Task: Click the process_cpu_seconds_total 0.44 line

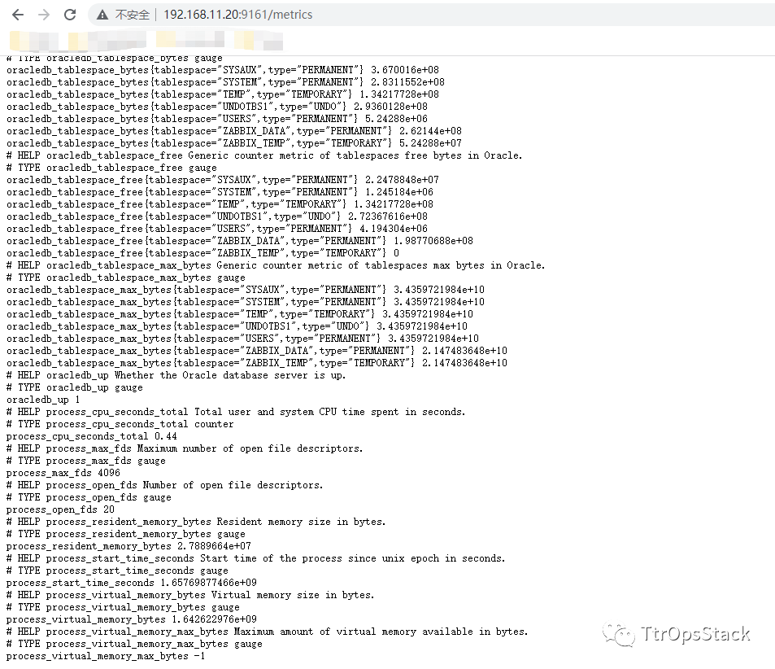Action: tap(91, 436)
